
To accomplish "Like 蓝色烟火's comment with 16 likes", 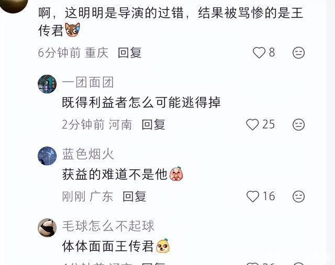I will pyautogui.click(x=253, y=197).
